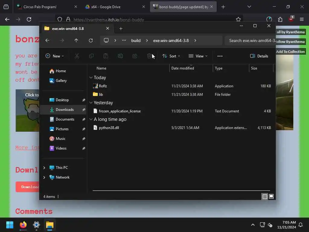Unpin Documents using its pin icon
The image size is (309, 232).
click(84, 119)
